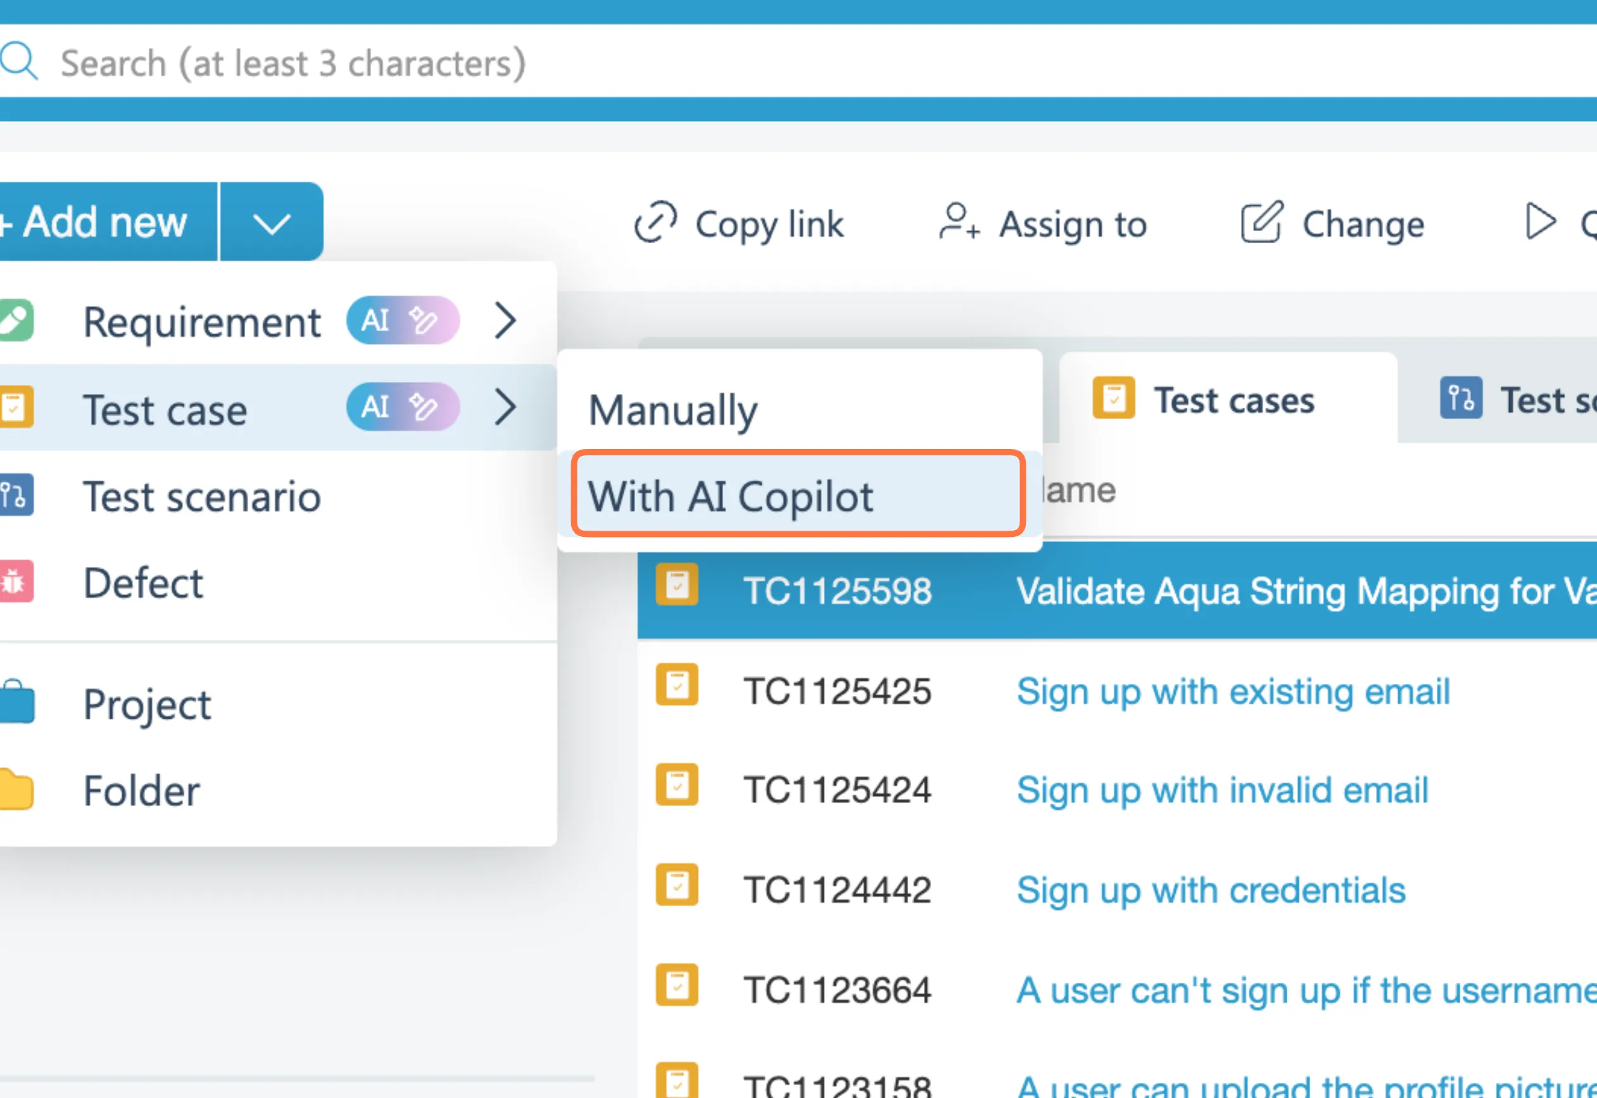Click the test case icon of TC1125425
Image resolution: width=1597 pixels, height=1098 pixels.
(x=677, y=685)
